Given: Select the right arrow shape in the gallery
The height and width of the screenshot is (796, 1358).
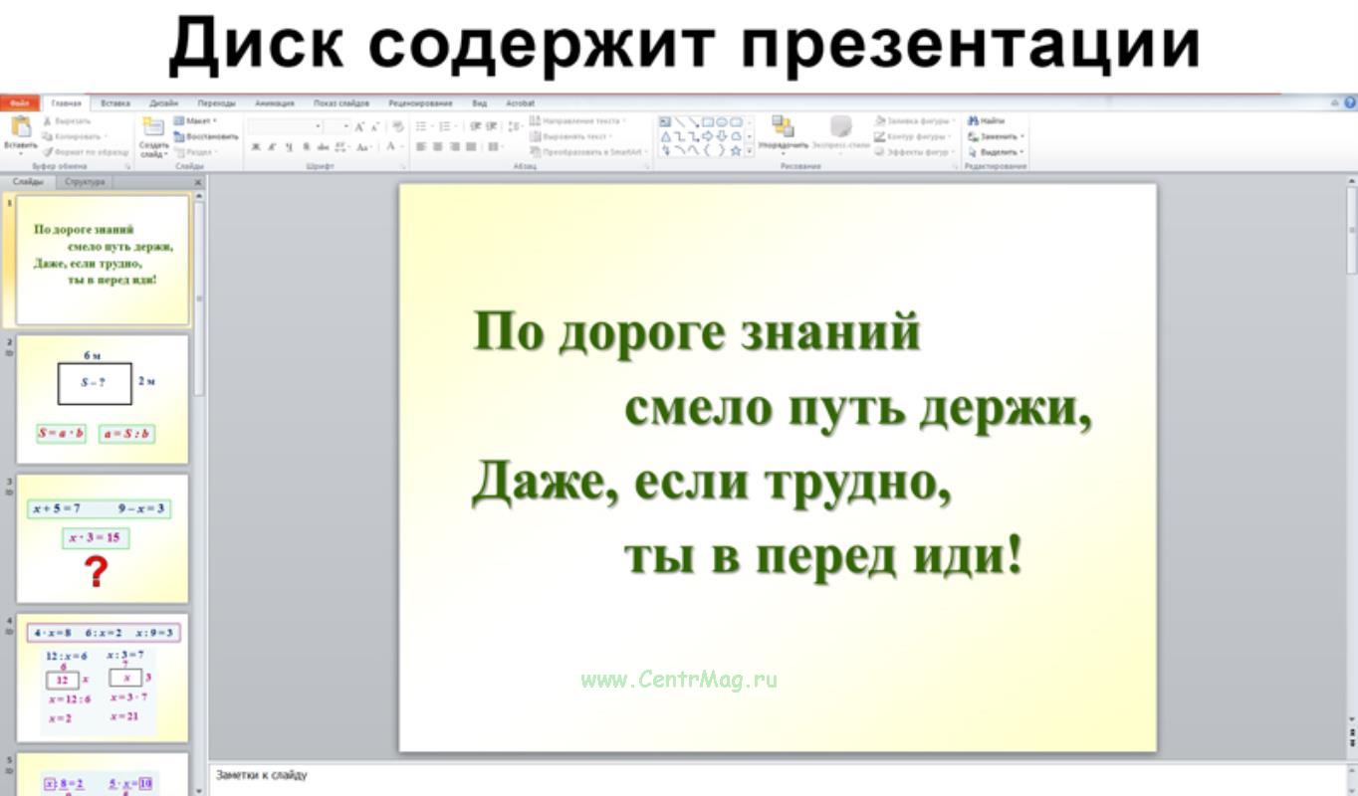Looking at the screenshot, I should [x=708, y=136].
